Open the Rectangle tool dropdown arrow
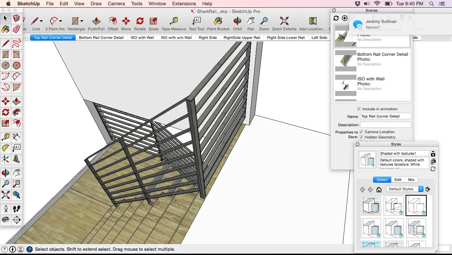Screen dimensions: 452x255 click(82, 21)
